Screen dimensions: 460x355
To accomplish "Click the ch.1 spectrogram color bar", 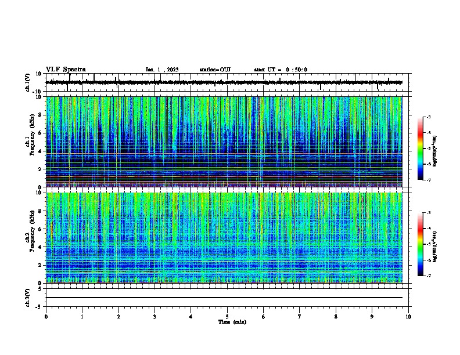I will (421, 148).
